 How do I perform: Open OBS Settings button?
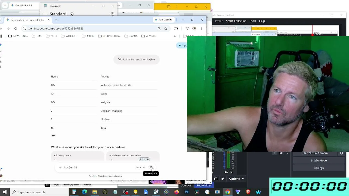[x=319, y=168]
